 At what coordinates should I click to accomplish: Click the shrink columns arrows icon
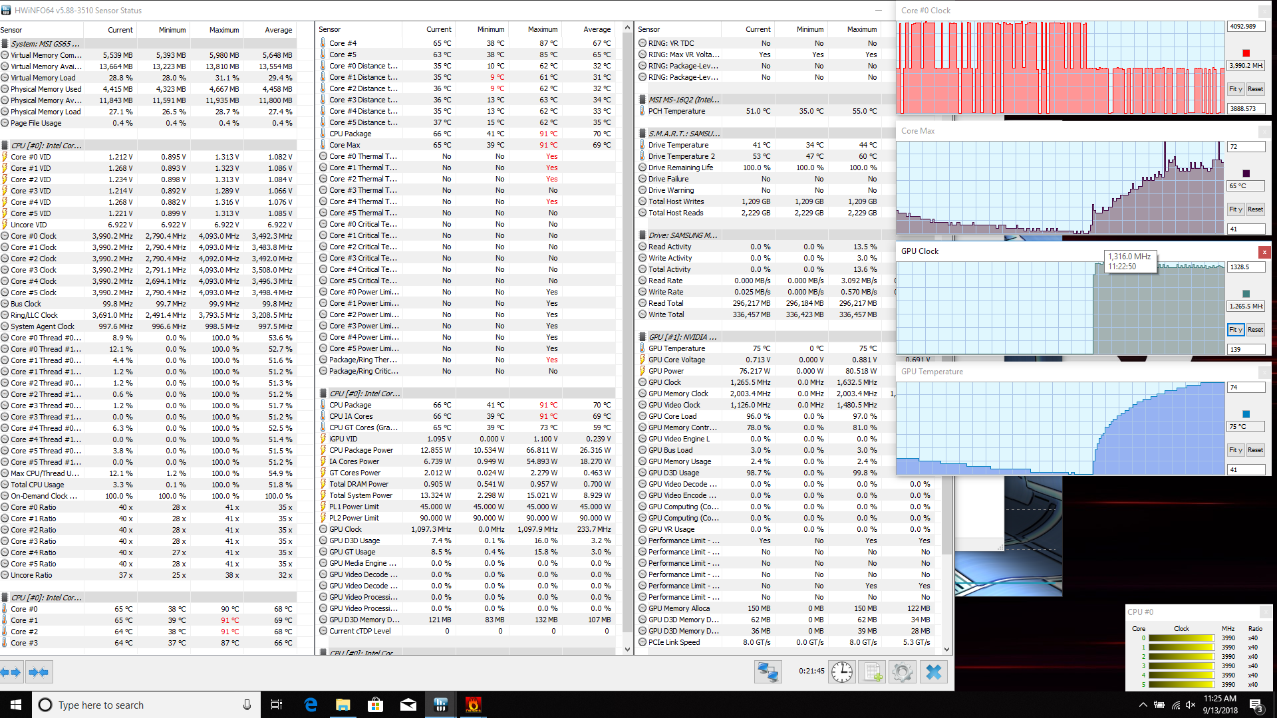pyautogui.click(x=39, y=672)
